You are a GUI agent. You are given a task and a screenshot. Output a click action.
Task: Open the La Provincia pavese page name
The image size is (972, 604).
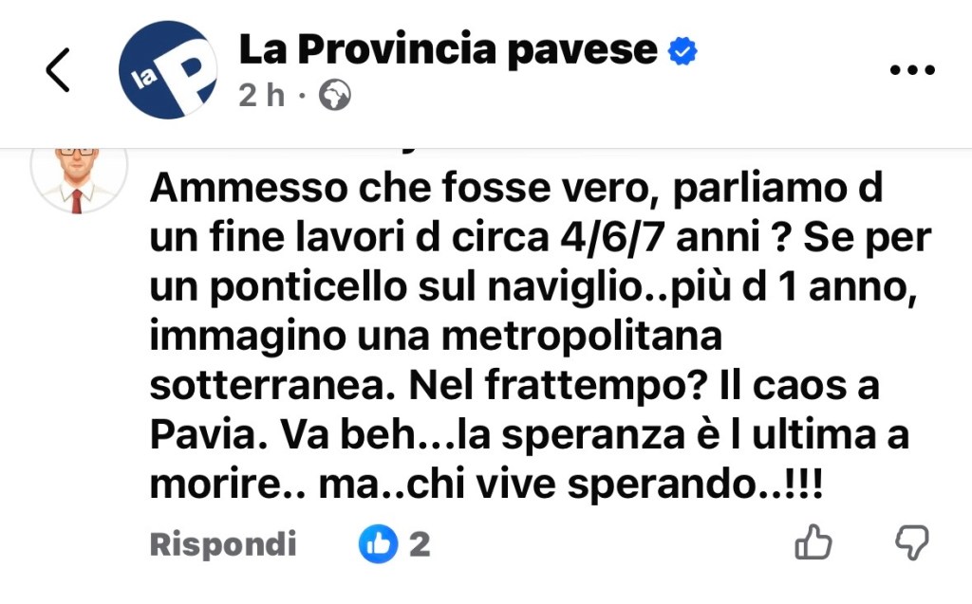point(448,49)
